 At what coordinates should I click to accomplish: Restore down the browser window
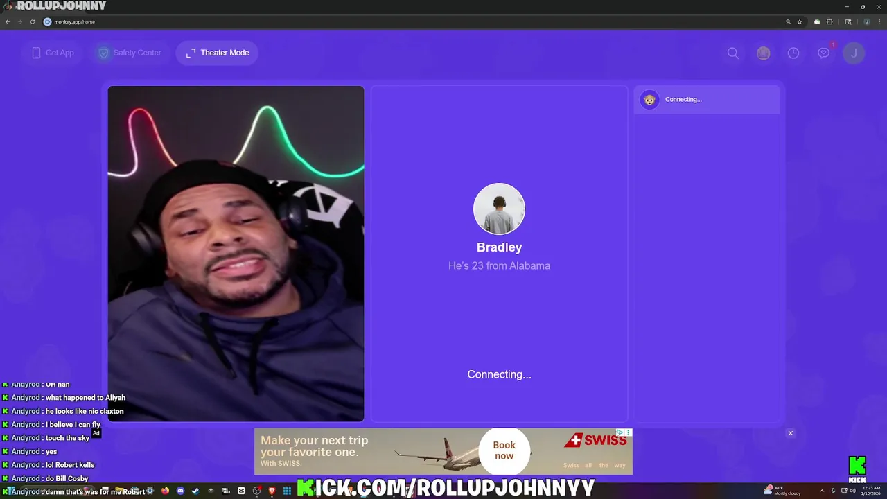863,6
